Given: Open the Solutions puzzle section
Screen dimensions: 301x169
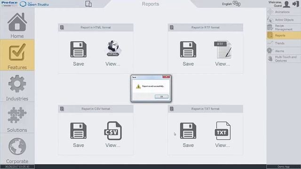Looking at the screenshot, I should [x=17, y=117].
